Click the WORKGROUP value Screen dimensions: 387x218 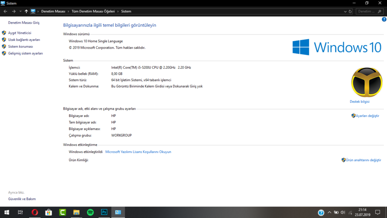click(x=121, y=135)
